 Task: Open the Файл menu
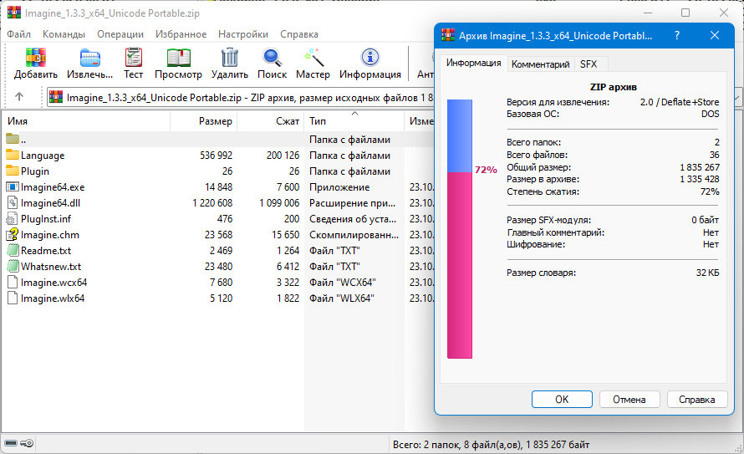click(x=18, y=34)
